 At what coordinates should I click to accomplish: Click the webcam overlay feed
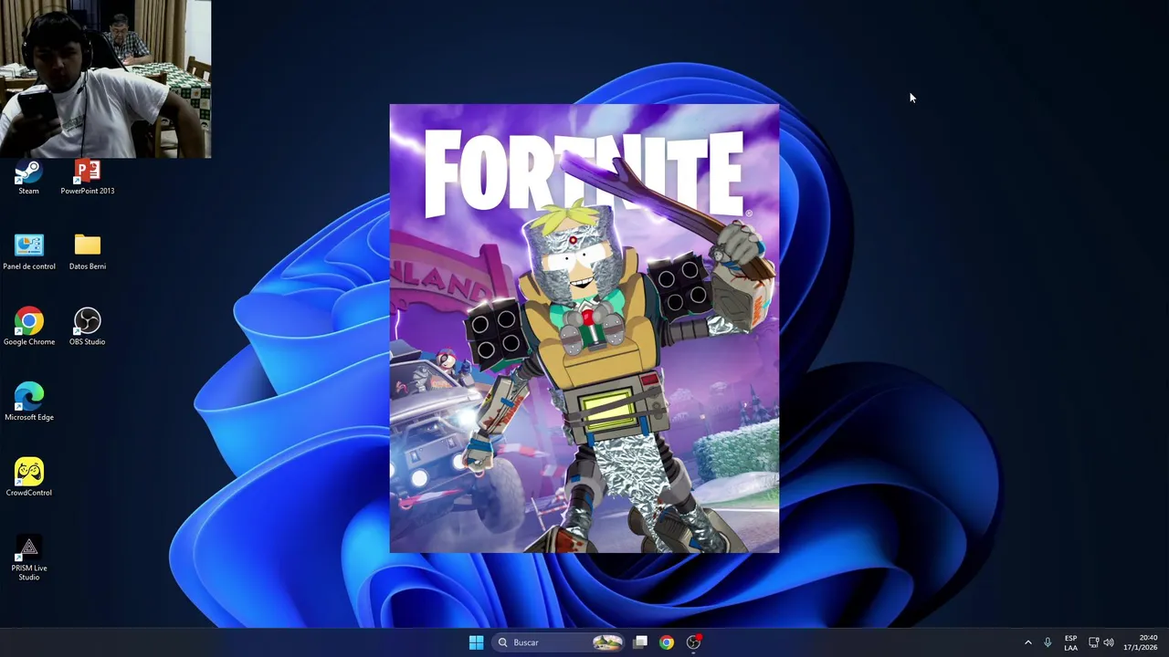tap(106, 79)
